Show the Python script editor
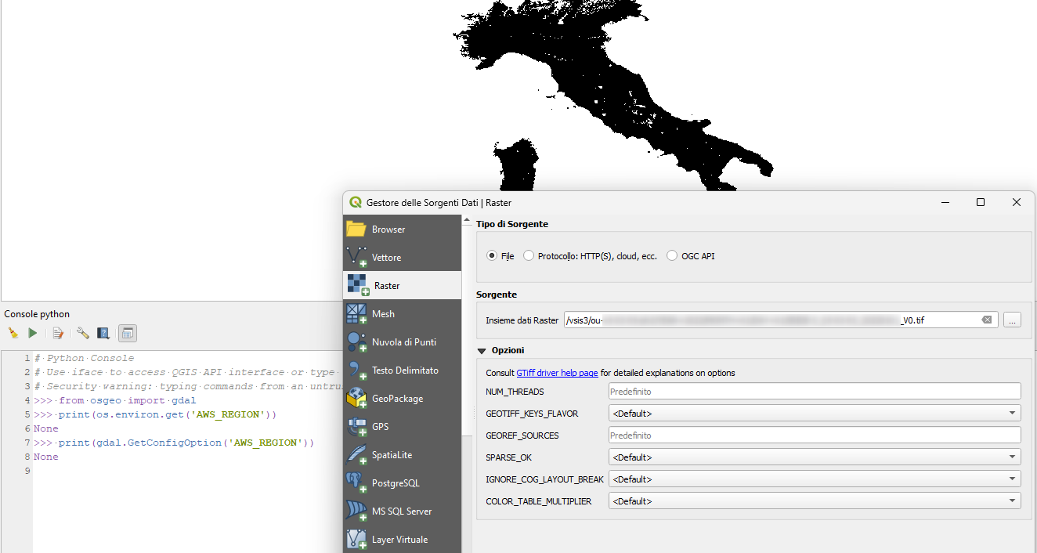1037x553 pixels. click(58, 334)
